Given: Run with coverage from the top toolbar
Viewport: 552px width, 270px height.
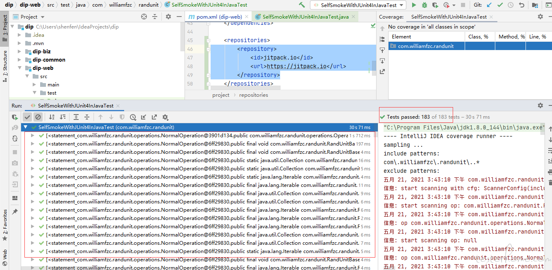Looking at the screenshot, I should [x=435, y=5].
